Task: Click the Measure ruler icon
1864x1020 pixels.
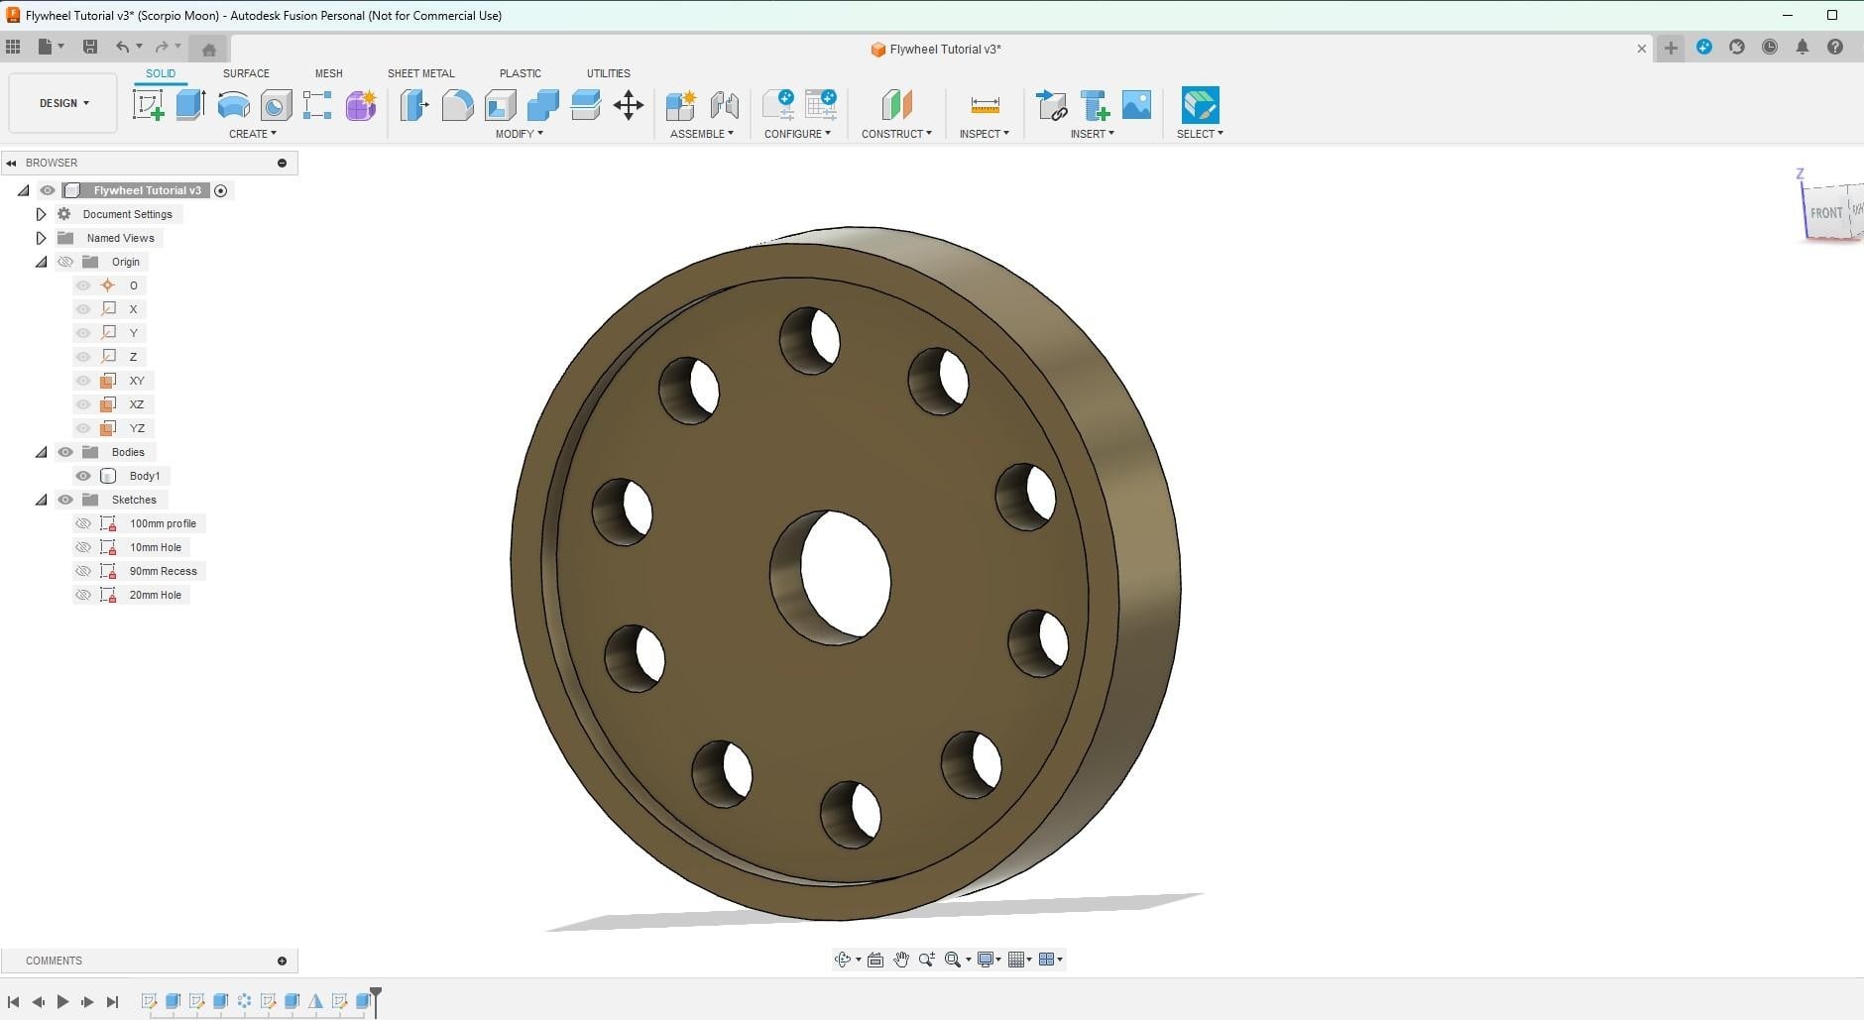Action: [x=985, y=105]
